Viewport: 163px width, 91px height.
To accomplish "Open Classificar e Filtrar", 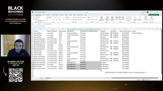I will click(135, 18).
